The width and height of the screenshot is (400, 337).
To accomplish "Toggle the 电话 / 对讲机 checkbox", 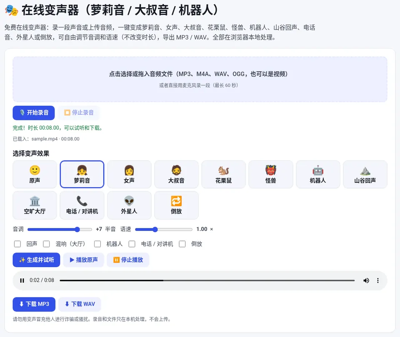I will (132, 244).
